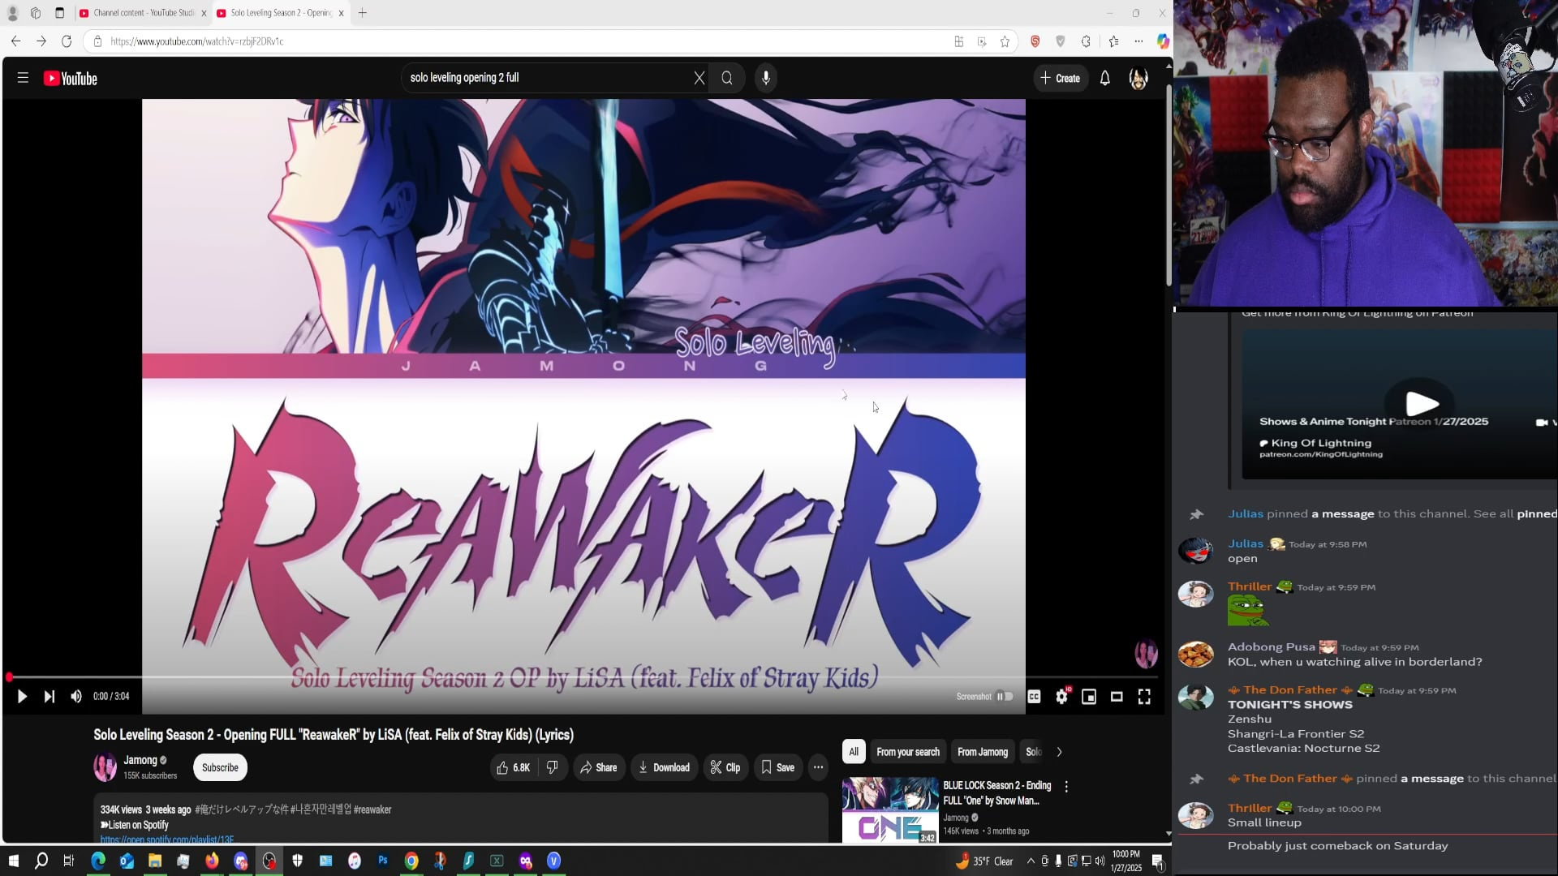1558x876 pixels.
Task: Subscribe to the Jamong channel
Action: tap(220, 767)
